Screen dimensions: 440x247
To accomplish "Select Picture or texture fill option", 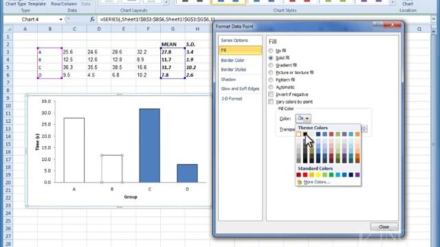I will coord(271,73).
